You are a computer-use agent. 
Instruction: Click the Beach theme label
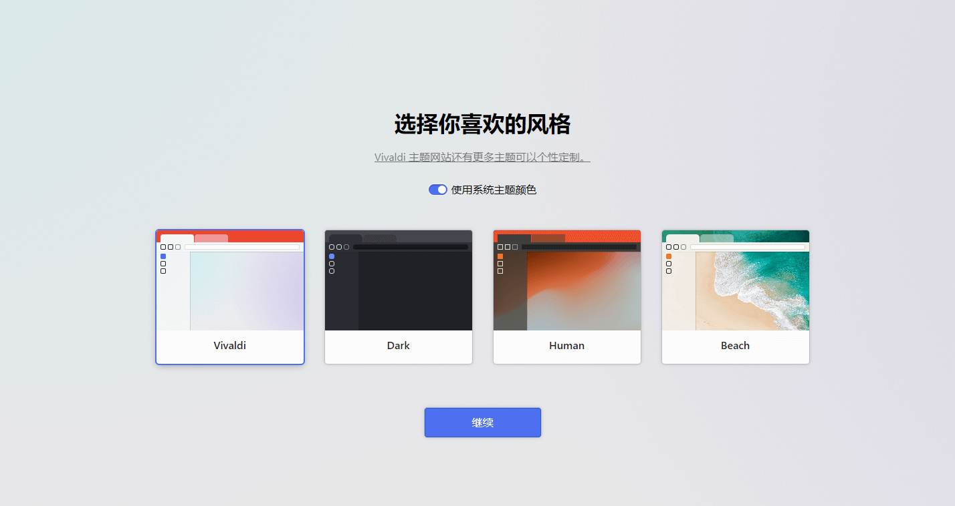point(736,346)
